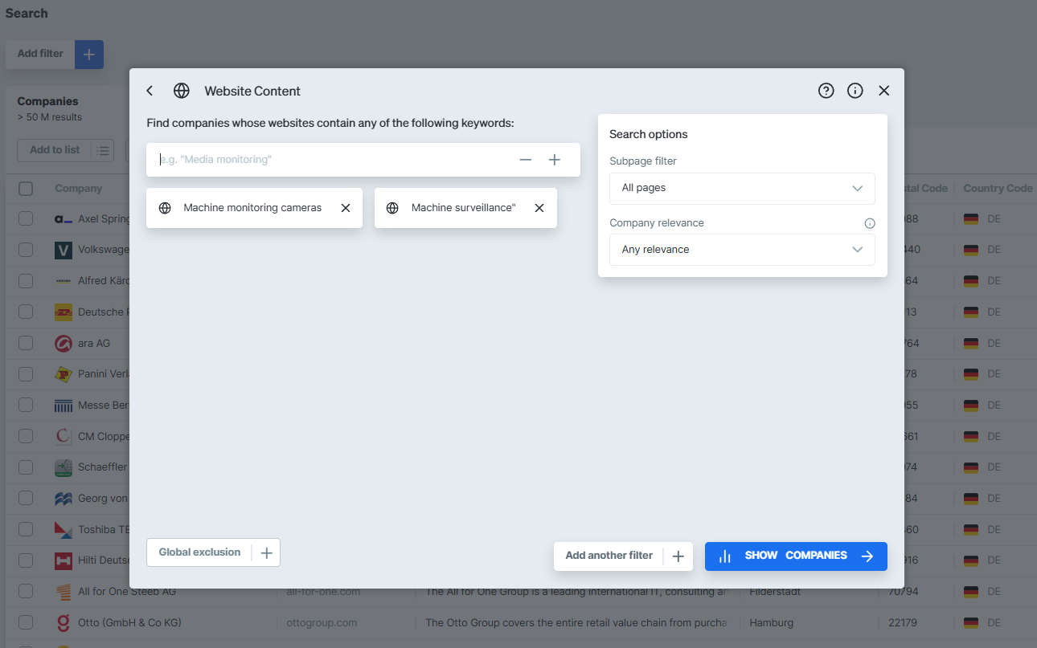Click inside the keyword input field
Viewport: 1037px width, 648px height.
[x=322, y=160]
